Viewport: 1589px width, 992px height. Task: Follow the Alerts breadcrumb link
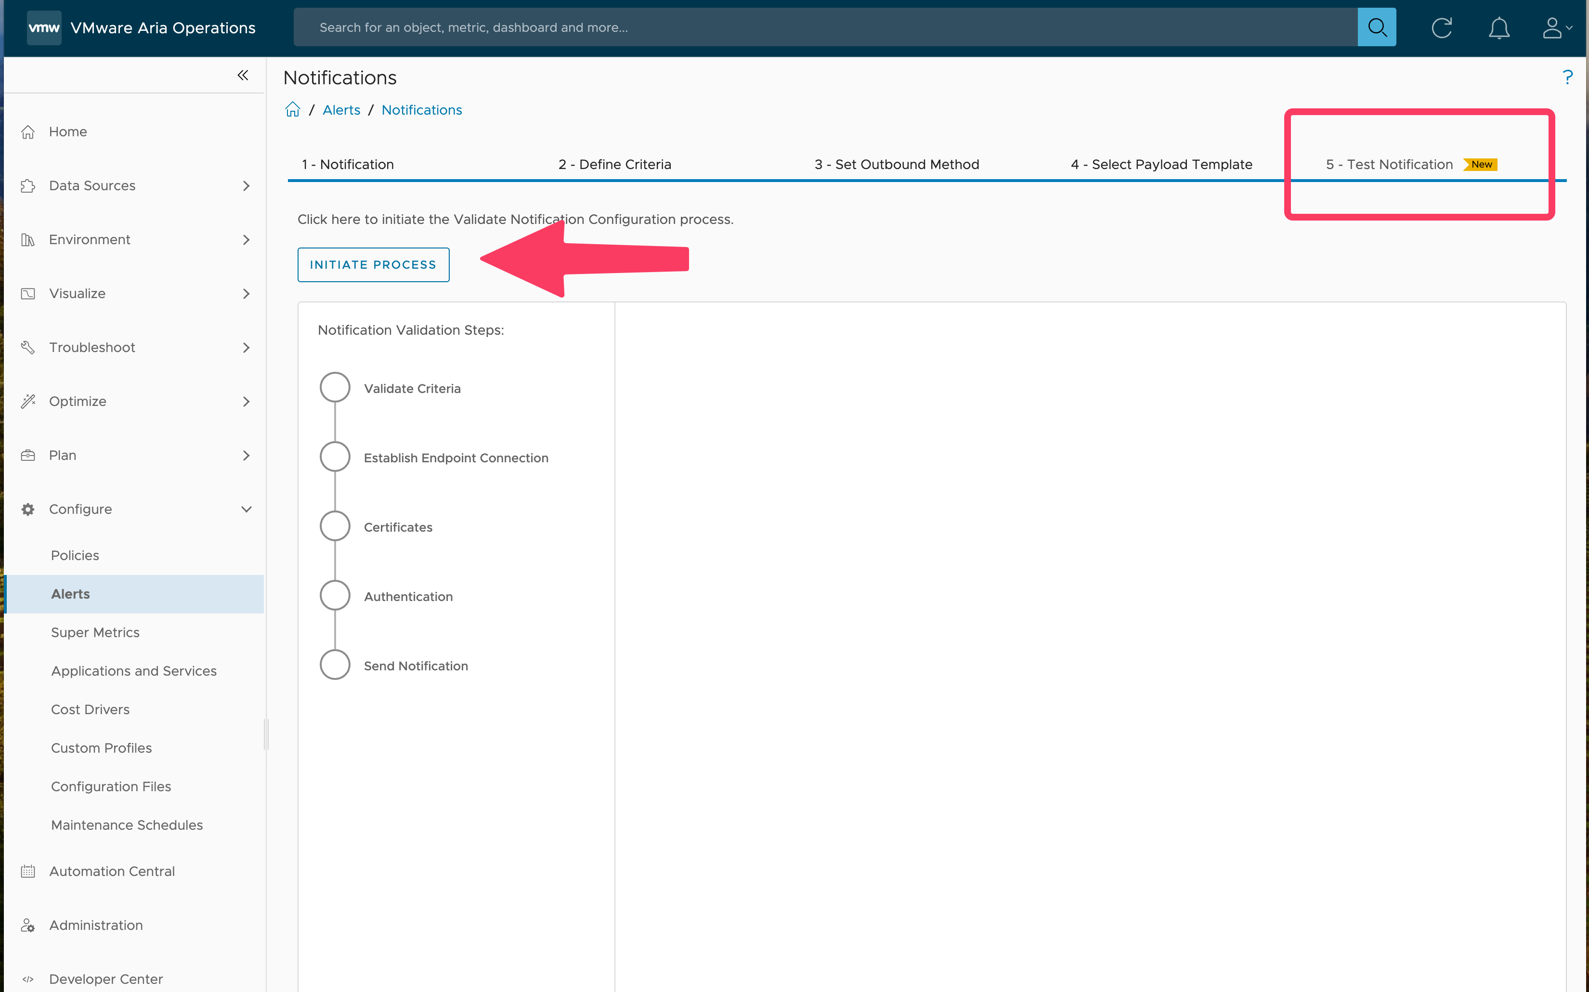click(341, 110)
